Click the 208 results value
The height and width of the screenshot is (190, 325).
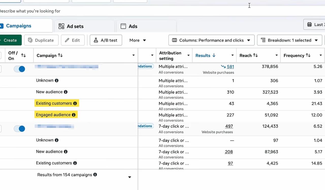229,152
